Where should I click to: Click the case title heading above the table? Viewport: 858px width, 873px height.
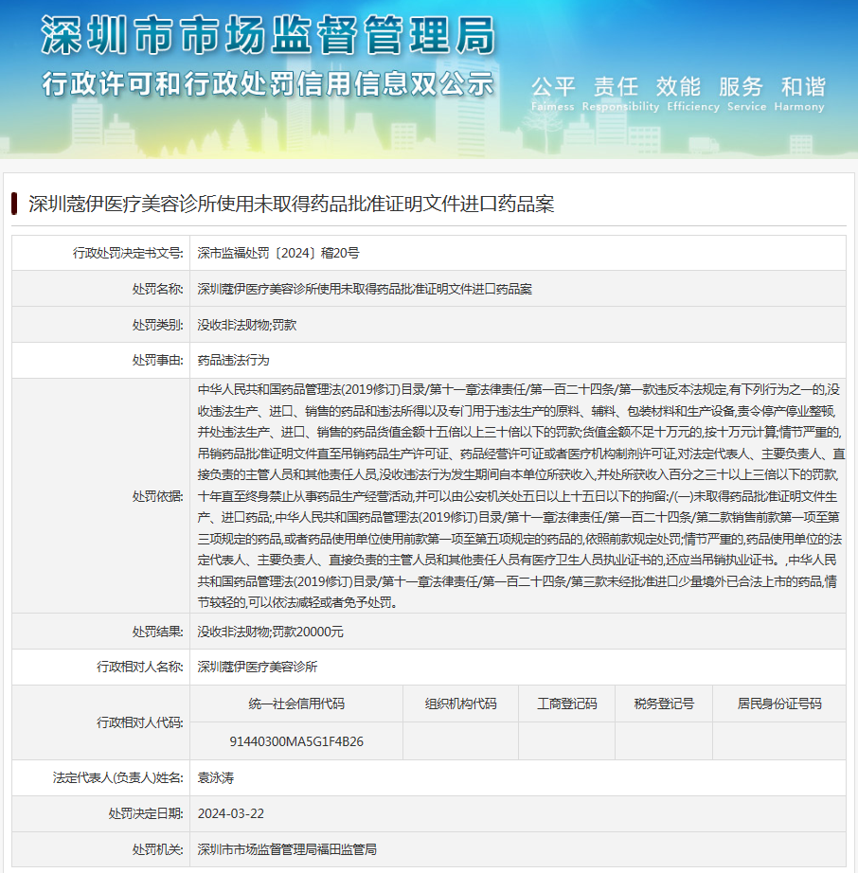[291, 204]
